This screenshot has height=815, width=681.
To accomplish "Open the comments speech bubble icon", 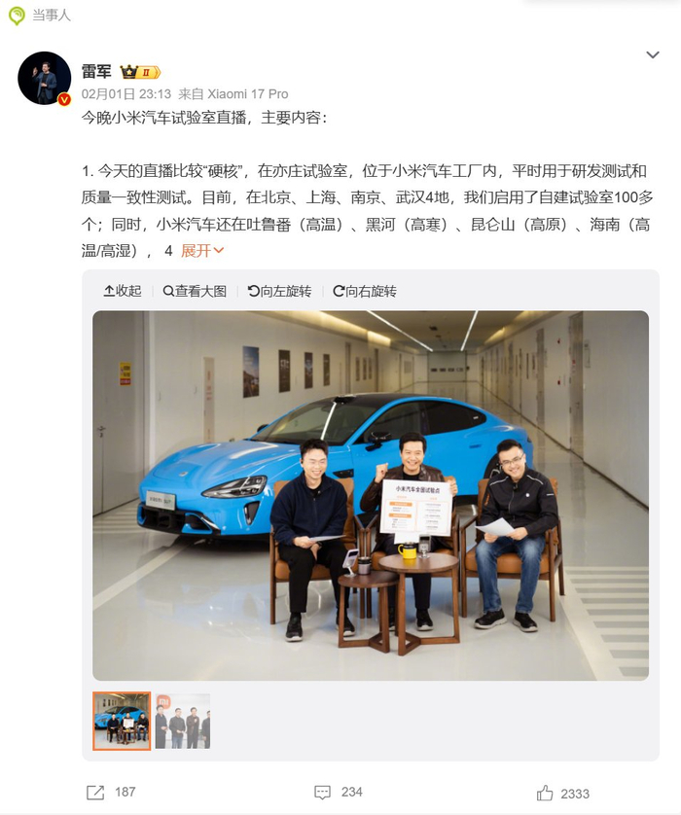I will (x=322, y=792).
